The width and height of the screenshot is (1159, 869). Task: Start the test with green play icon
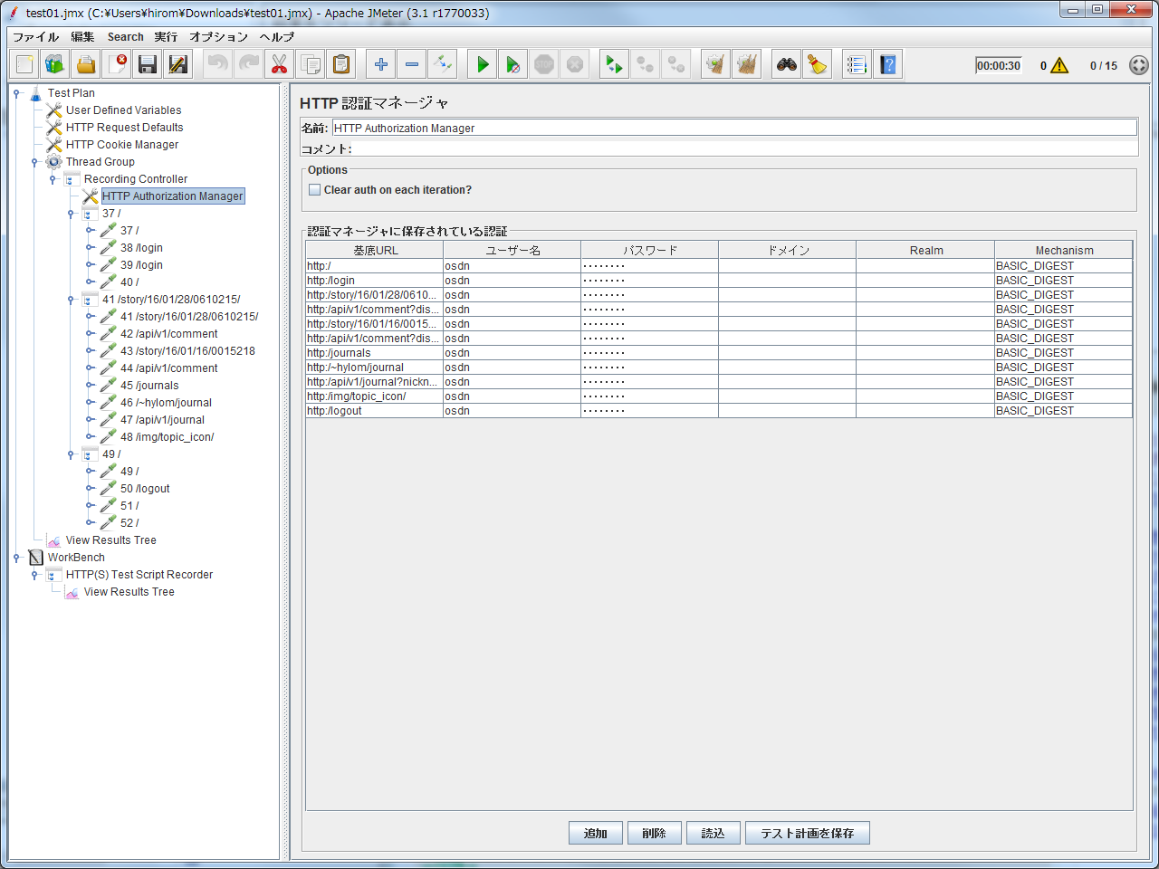coord(483,64)
